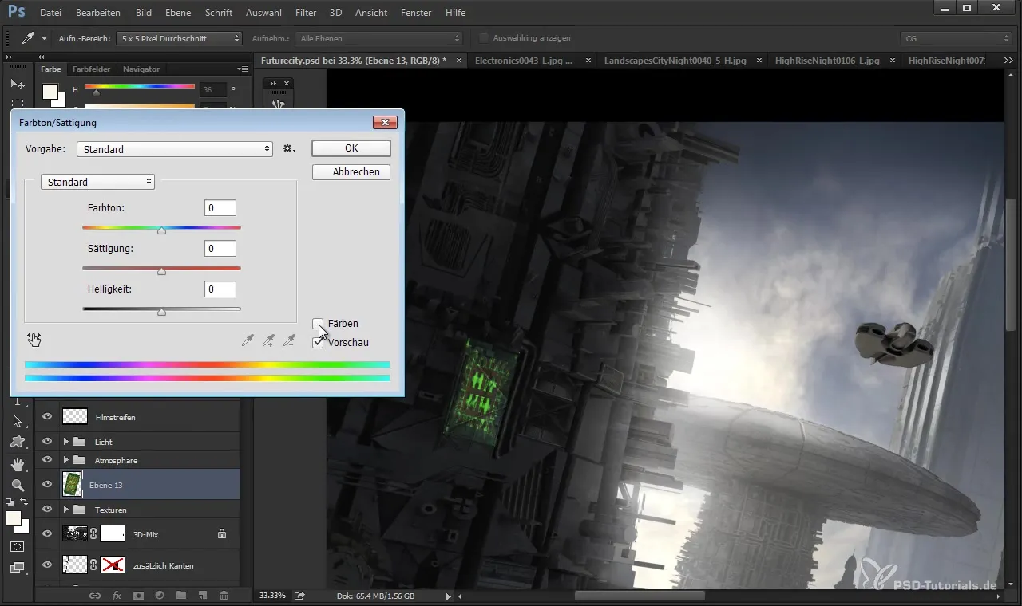Hide the Atmosphäre group

(x=47, y=460)
